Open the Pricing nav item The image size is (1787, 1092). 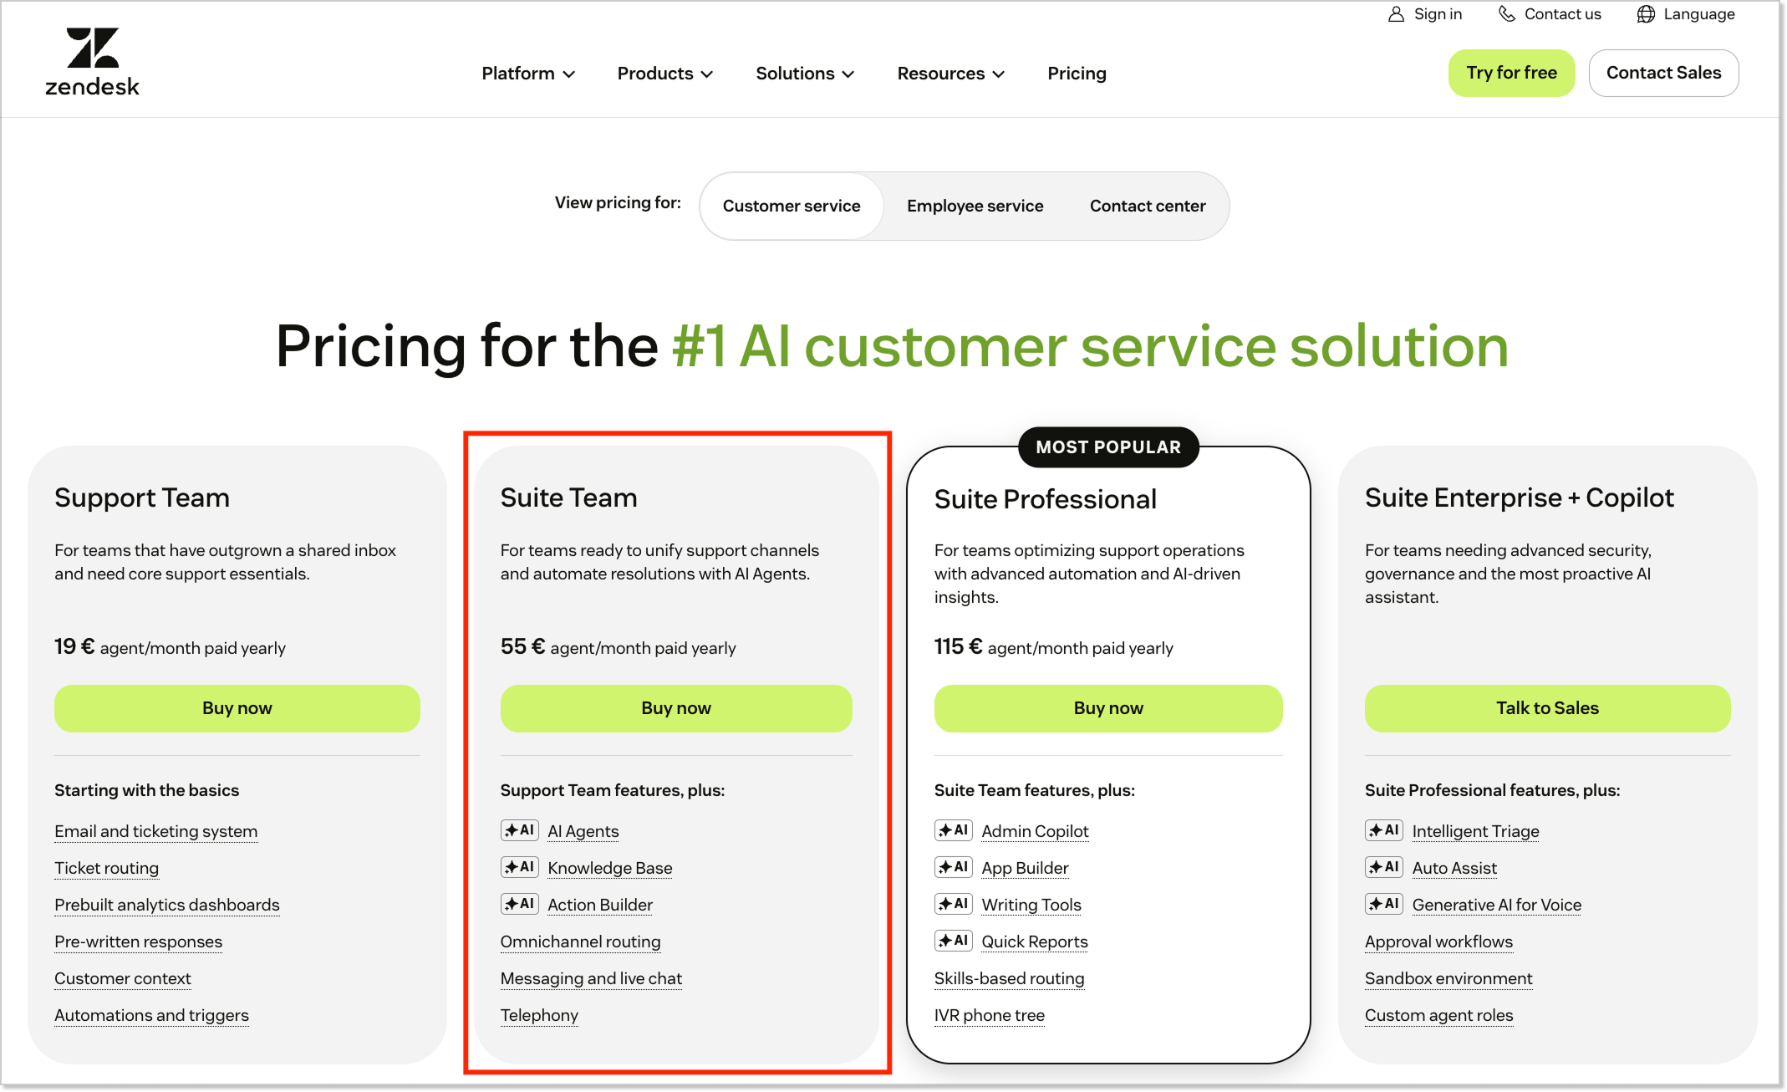pos(1077,74)
